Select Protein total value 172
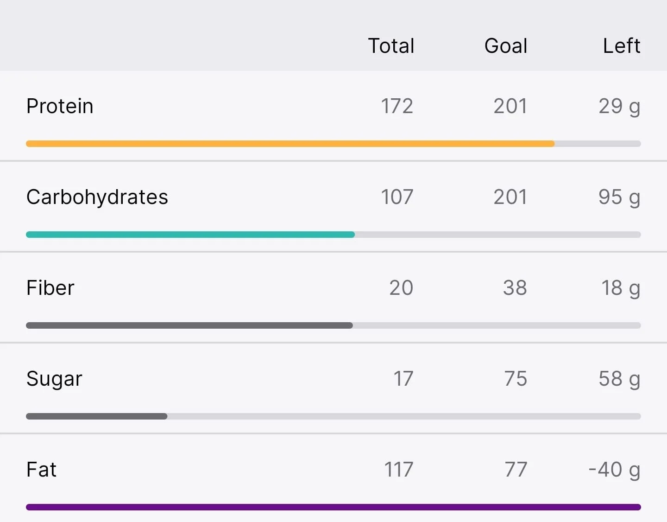The height and width of the screenshot is (522, 667). click(397, 106)
